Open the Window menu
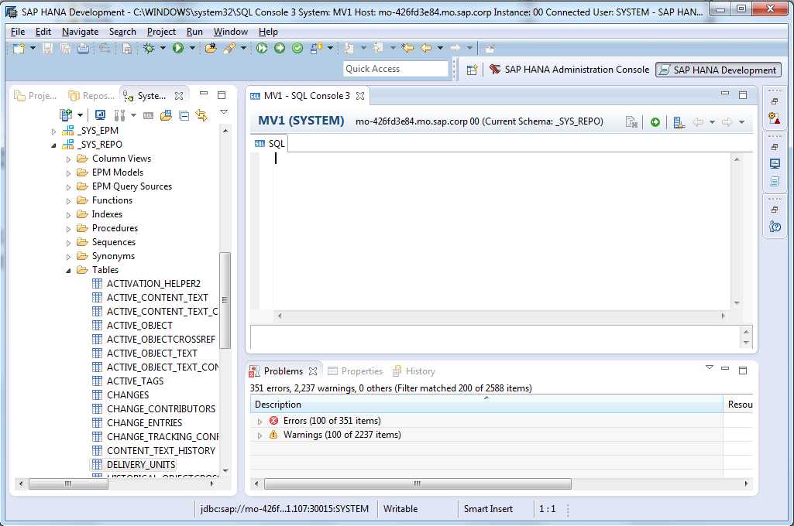This screenshot has height=526, width=794. (x=230, y=32)
